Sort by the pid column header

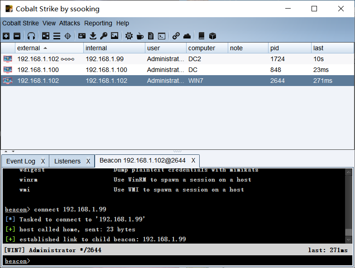coord(290,48)
